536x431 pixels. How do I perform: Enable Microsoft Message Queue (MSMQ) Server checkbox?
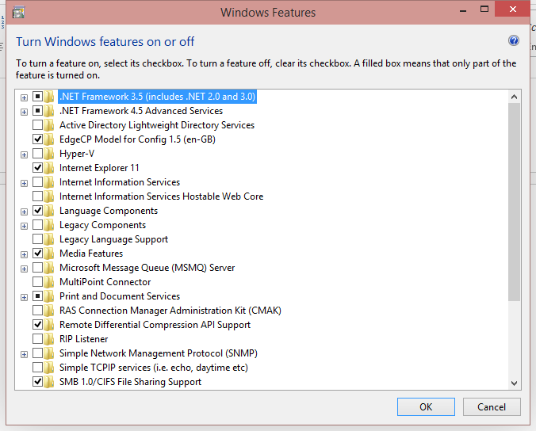coord(37,268)
